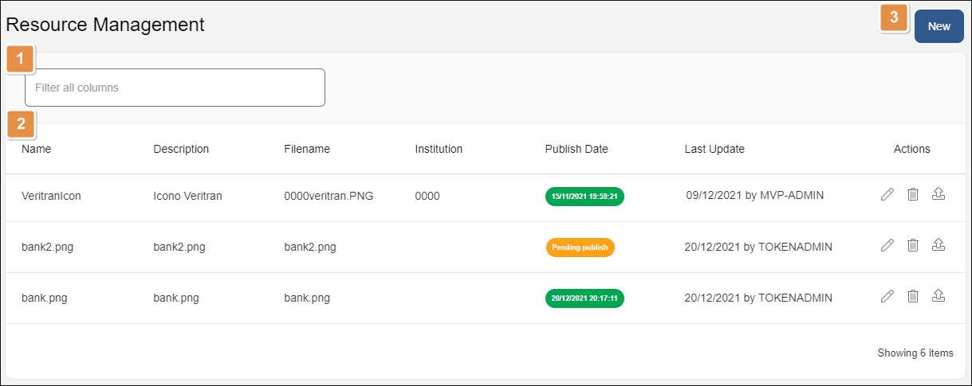Delete the VeritranIcon resource row
The image size is (972, 386).
[x=913, y=195]
